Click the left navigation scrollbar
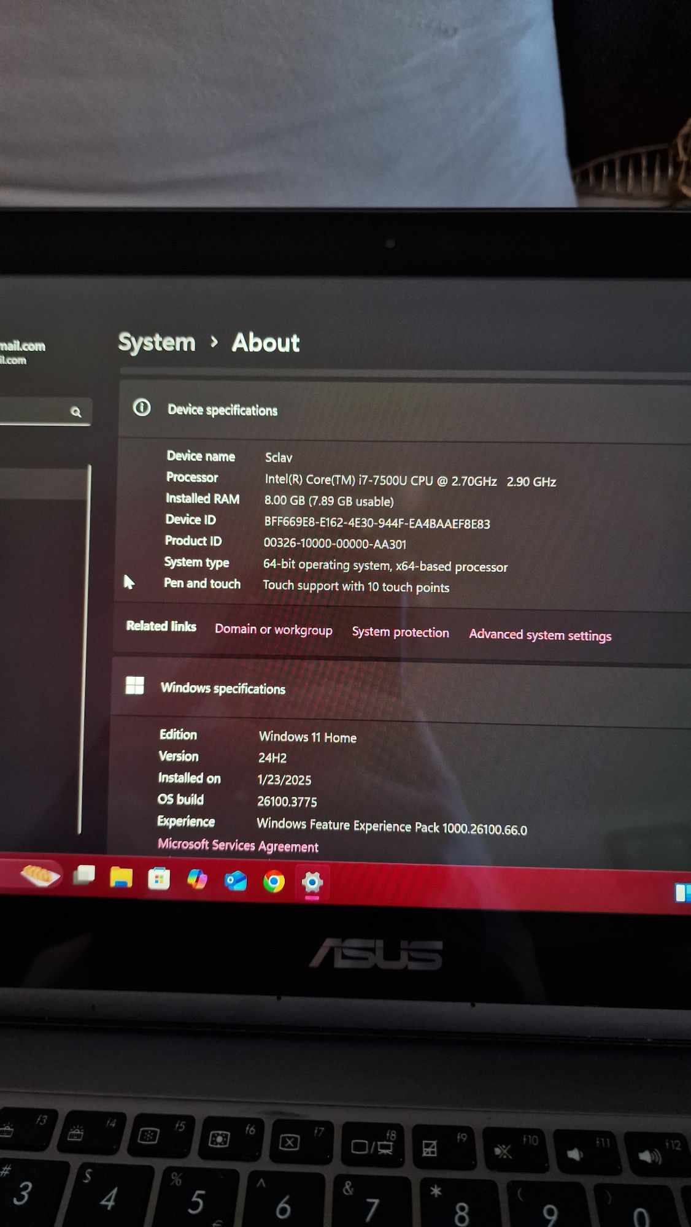This screenshot has height=1227, width=691. (85, 649)
